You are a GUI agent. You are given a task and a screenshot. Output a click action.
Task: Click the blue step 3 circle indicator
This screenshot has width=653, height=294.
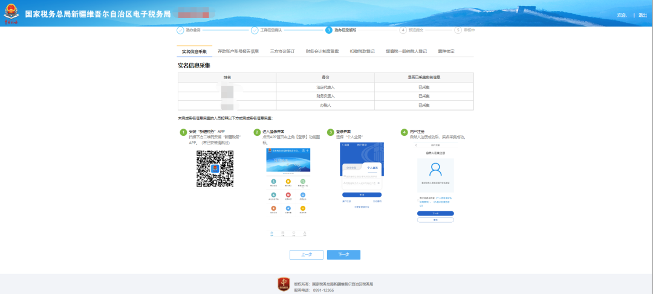click(x=329, y=30)
